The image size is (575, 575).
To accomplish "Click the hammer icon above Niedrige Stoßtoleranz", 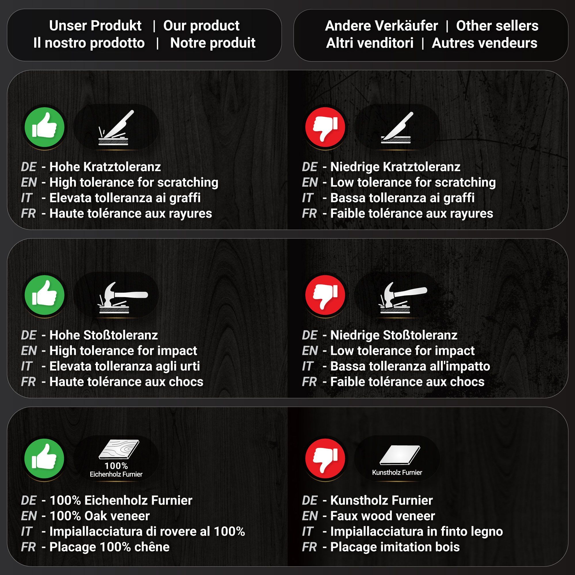I will 404,298.
